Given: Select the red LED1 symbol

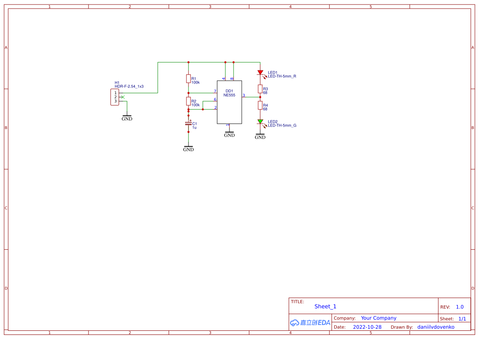Looking at the screenshot, I should click(261, 73).
